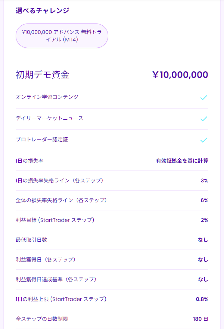Click the 利益獲得日達成基準 row label
224x329 pixels.
(x=56, y=279)
